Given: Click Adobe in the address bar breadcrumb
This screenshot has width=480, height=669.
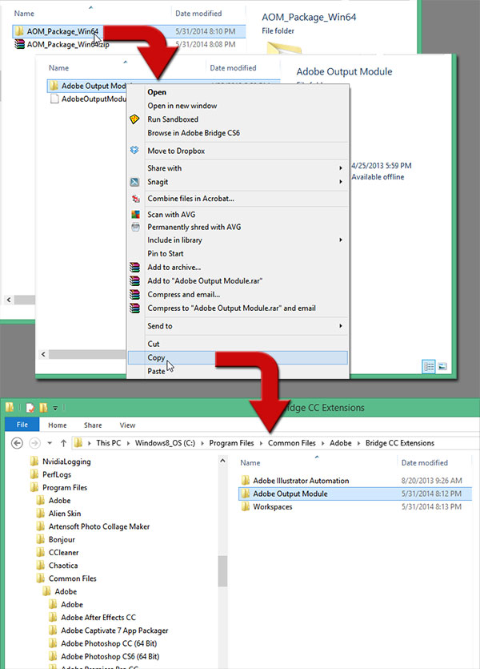Looking at the screenshot, I should click(x=341, y=443).
